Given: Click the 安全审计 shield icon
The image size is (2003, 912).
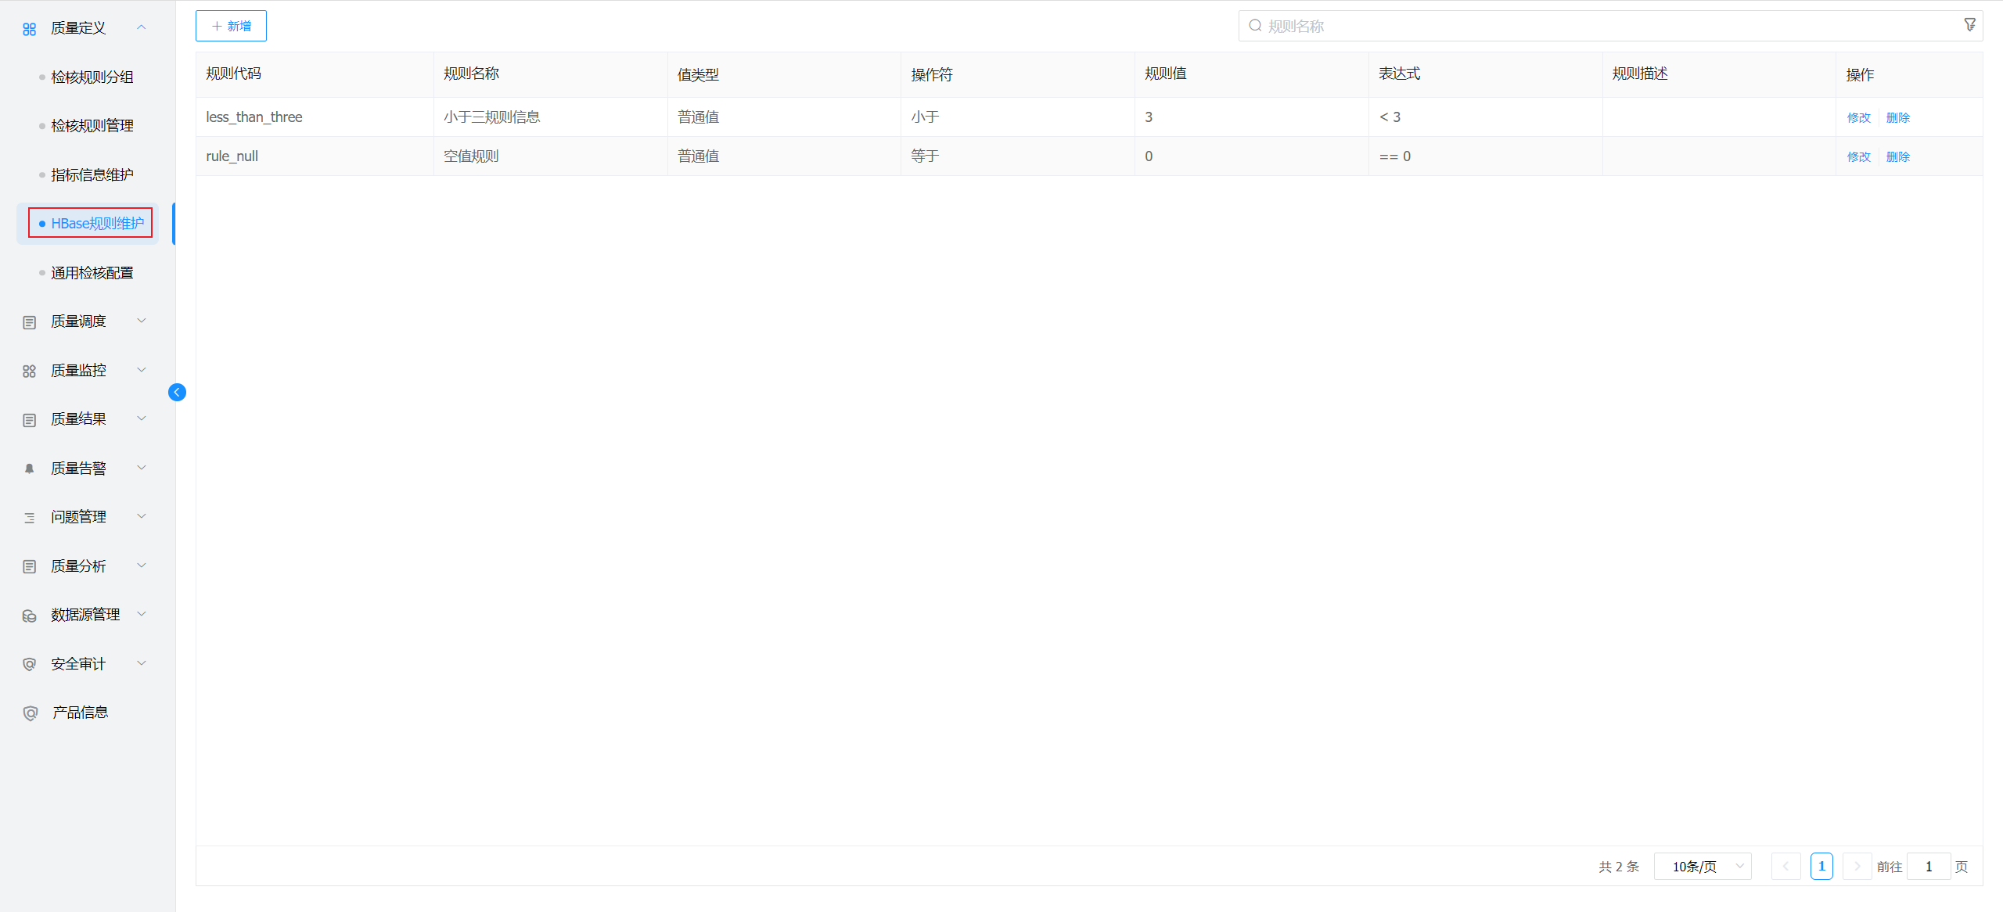Looking at the screenshot, I should [x=30, y=664].
